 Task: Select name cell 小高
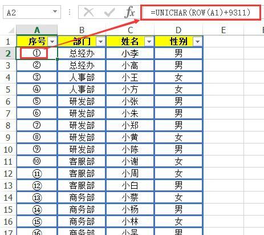(x=130, y=65)
